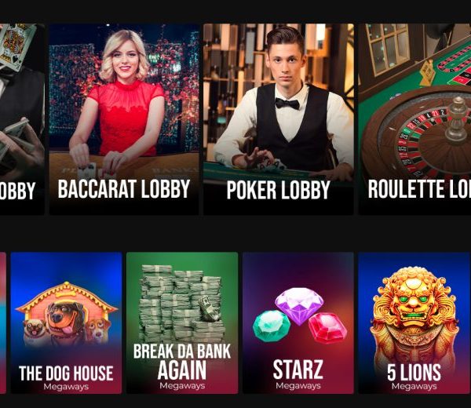
Task: Launch the Starz Megaways slot
Action: coord(298,322)
